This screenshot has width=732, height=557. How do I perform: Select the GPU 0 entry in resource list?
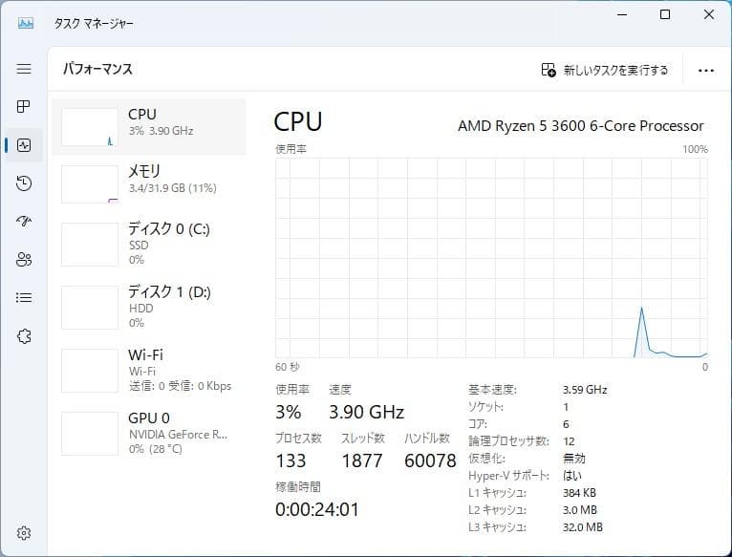pos(149,433)
